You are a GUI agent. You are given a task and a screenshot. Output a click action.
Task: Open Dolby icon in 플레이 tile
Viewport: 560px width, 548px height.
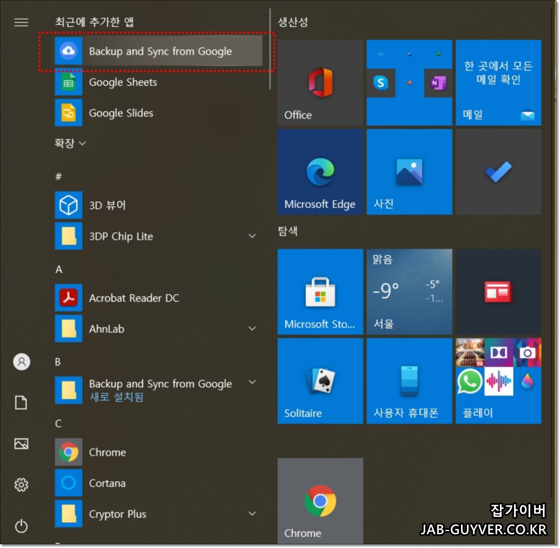click(x=499, y=352)
